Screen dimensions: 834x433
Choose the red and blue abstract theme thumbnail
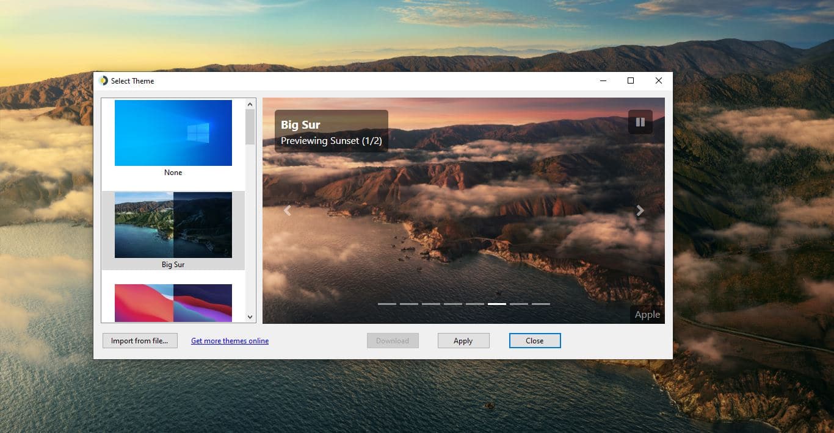173,302
